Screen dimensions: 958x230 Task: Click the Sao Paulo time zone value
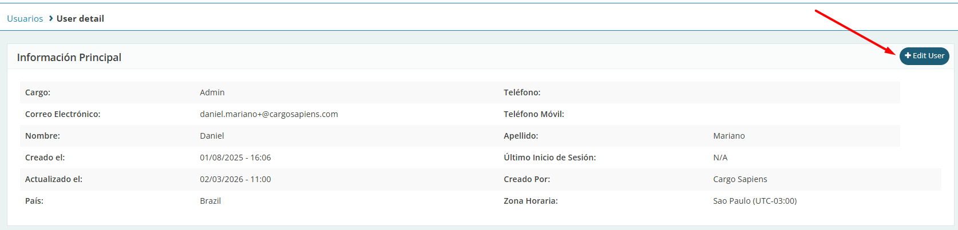[755, 201]
